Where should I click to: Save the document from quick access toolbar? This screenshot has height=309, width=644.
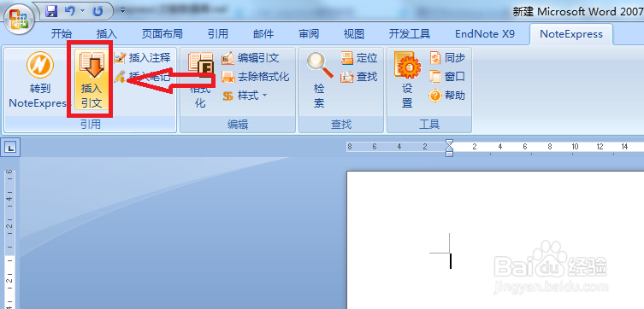[x=51, y=11]
